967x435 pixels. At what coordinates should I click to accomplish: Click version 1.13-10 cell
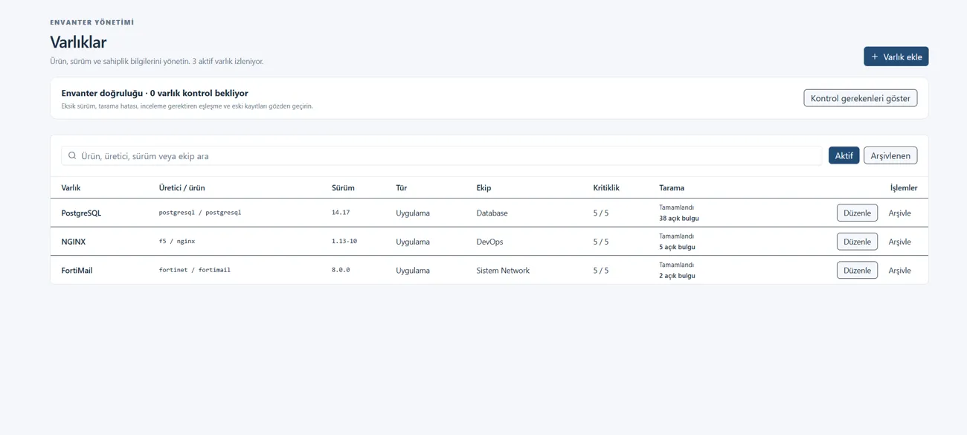point(344,242)
